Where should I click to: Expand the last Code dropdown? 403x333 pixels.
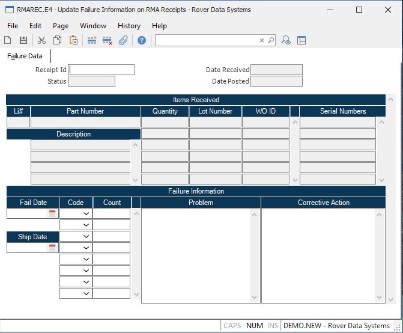point(86,293)
